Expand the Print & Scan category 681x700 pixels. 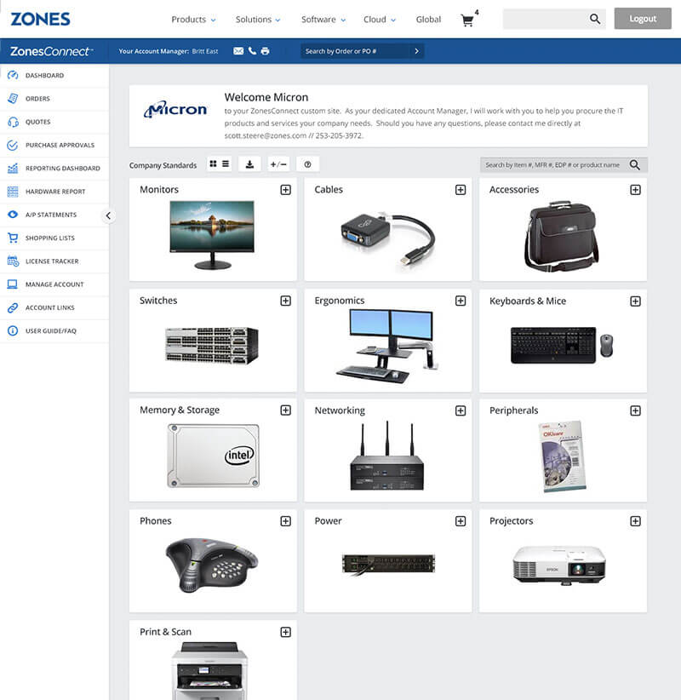pos(286,632)
